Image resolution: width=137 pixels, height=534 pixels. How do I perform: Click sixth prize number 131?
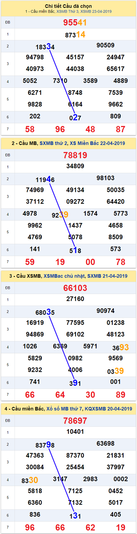coord(75,516)
